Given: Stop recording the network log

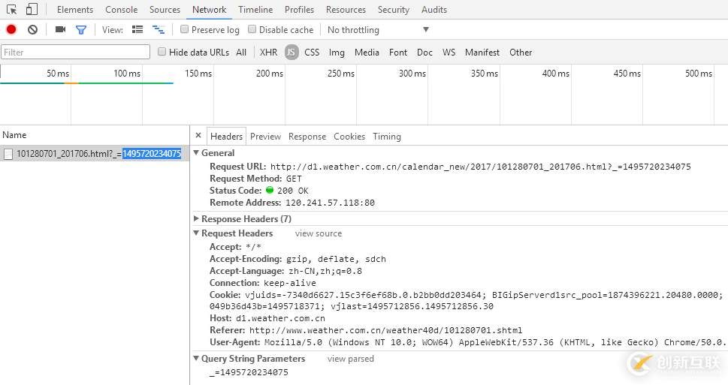Looking at the screenshot, I should 11,30.
